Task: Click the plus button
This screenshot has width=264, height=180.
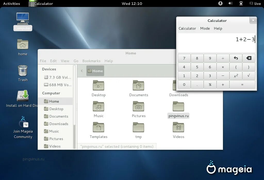Action: (x=223, y=84)
